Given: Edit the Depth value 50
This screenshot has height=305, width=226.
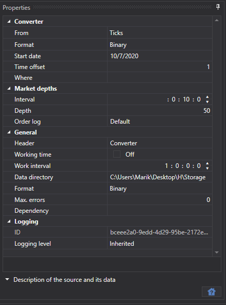Looking at the screenshot, I should [x=160, y=110].
